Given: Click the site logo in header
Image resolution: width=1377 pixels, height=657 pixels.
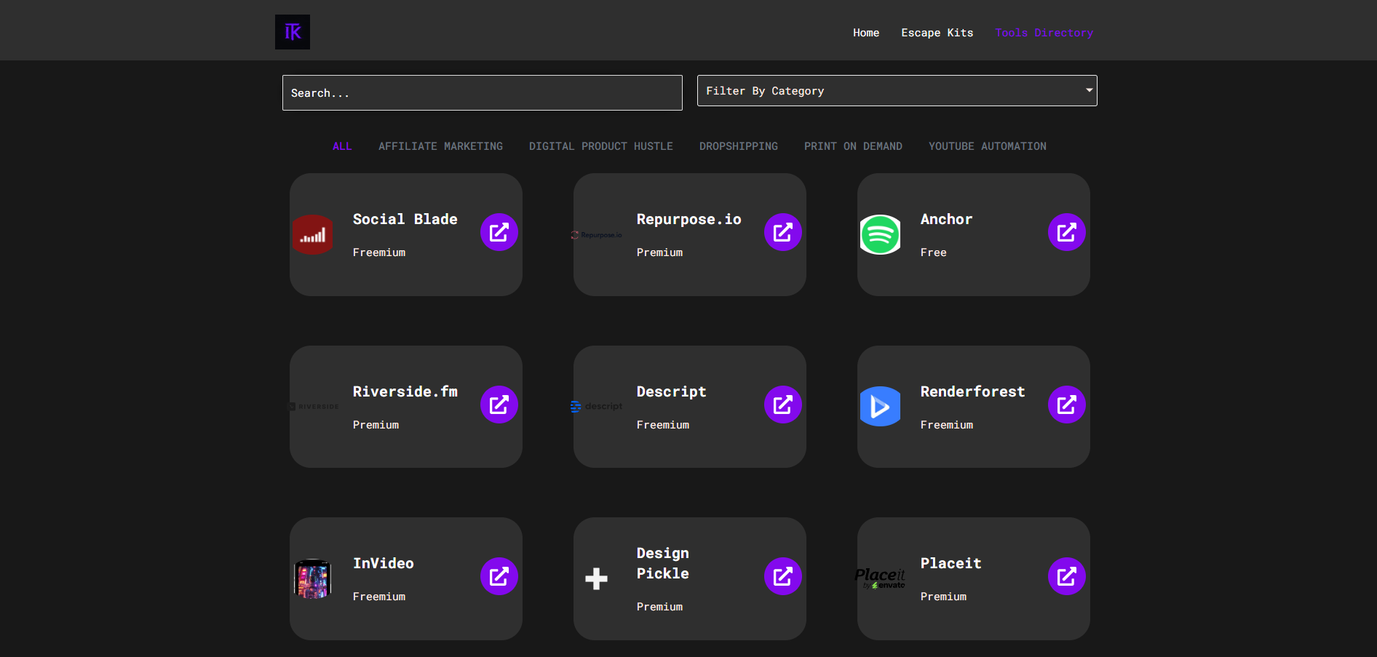Looking at the screenshot, I should [x=293, y=32].
